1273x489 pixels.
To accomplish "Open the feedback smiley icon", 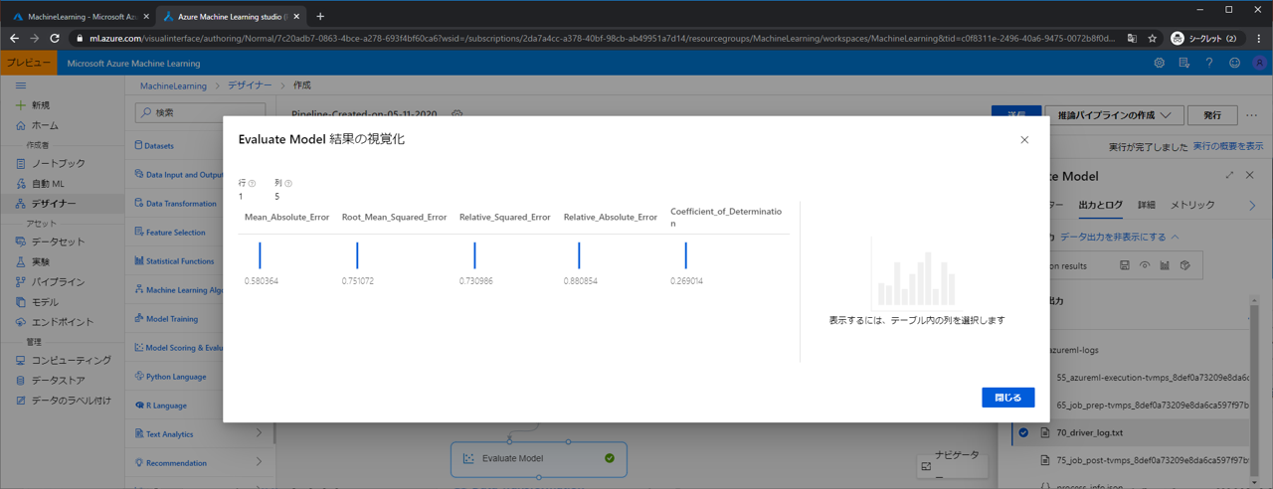I will tap(1234, 63).
